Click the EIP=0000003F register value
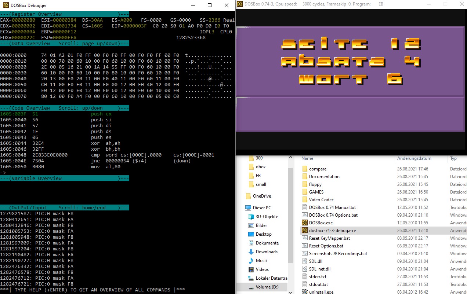 [x=129, y=26]
